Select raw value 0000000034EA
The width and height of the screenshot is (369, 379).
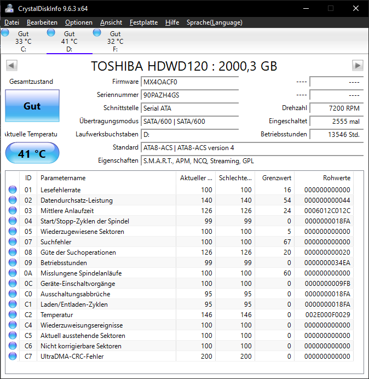pyautogui.click(x=327, y=263)
